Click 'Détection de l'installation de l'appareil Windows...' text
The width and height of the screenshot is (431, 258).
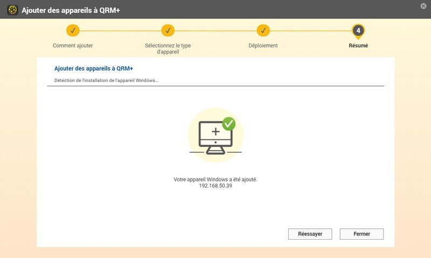(106, 80)
